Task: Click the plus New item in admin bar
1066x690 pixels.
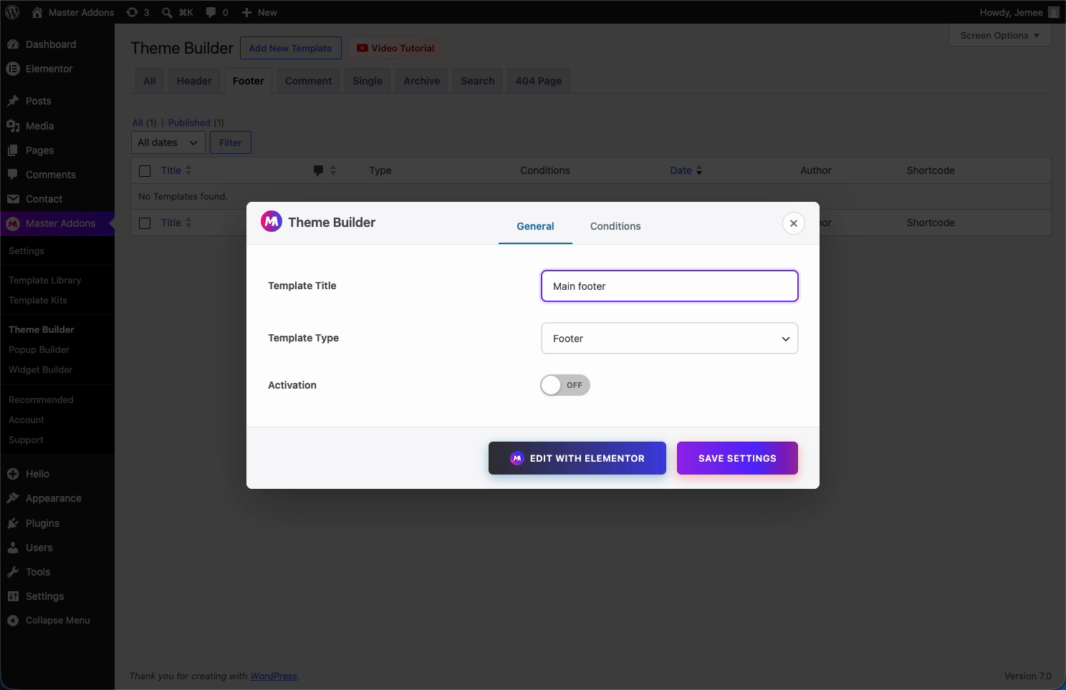Action: pos(259,12)
